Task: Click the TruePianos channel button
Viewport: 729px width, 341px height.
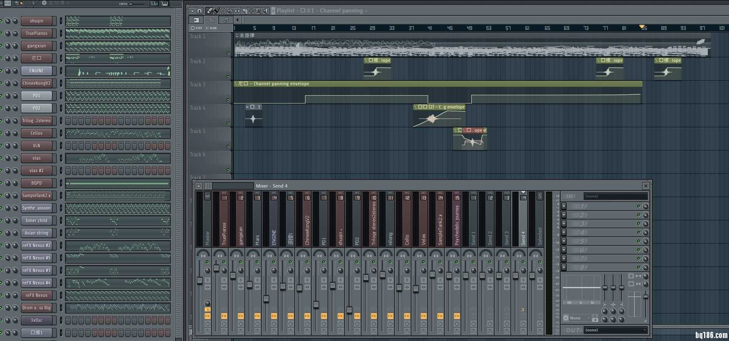Action: [x=37, y=33]
